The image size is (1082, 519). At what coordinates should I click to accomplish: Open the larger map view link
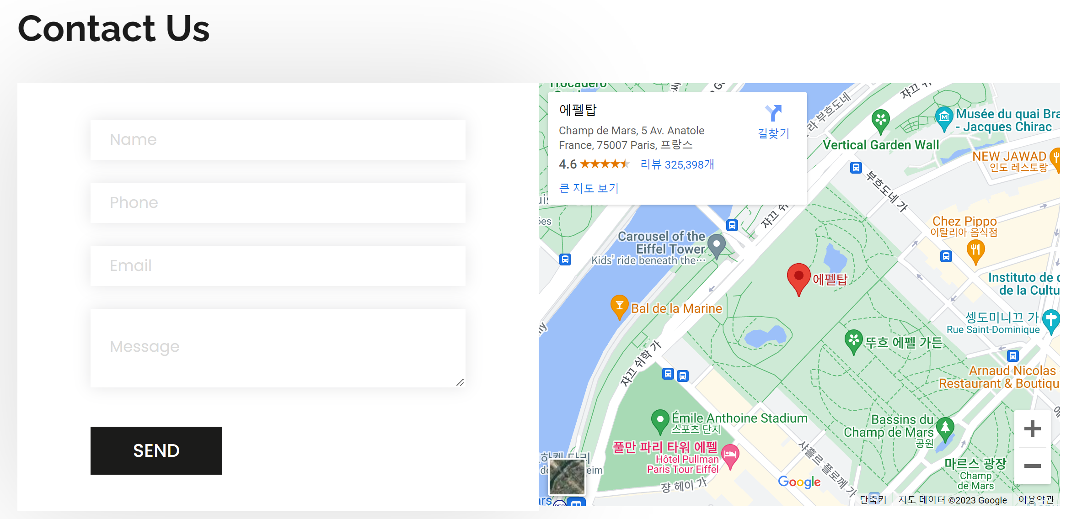[589, 188]
